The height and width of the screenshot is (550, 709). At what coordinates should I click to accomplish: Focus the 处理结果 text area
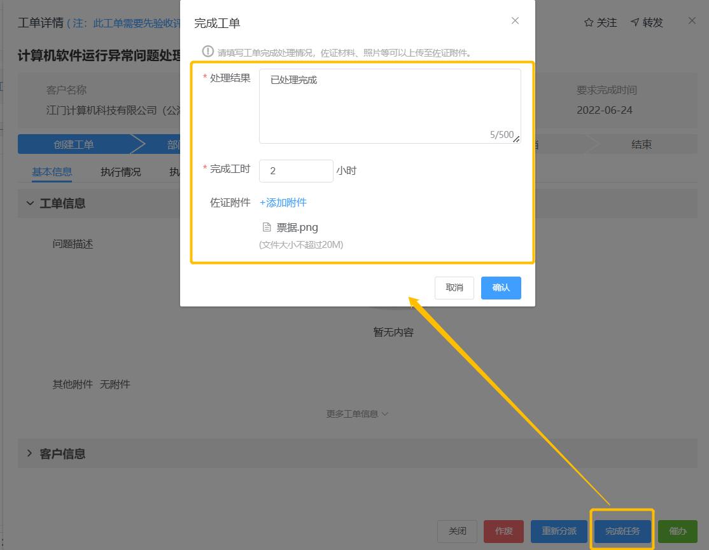point(390,106)
